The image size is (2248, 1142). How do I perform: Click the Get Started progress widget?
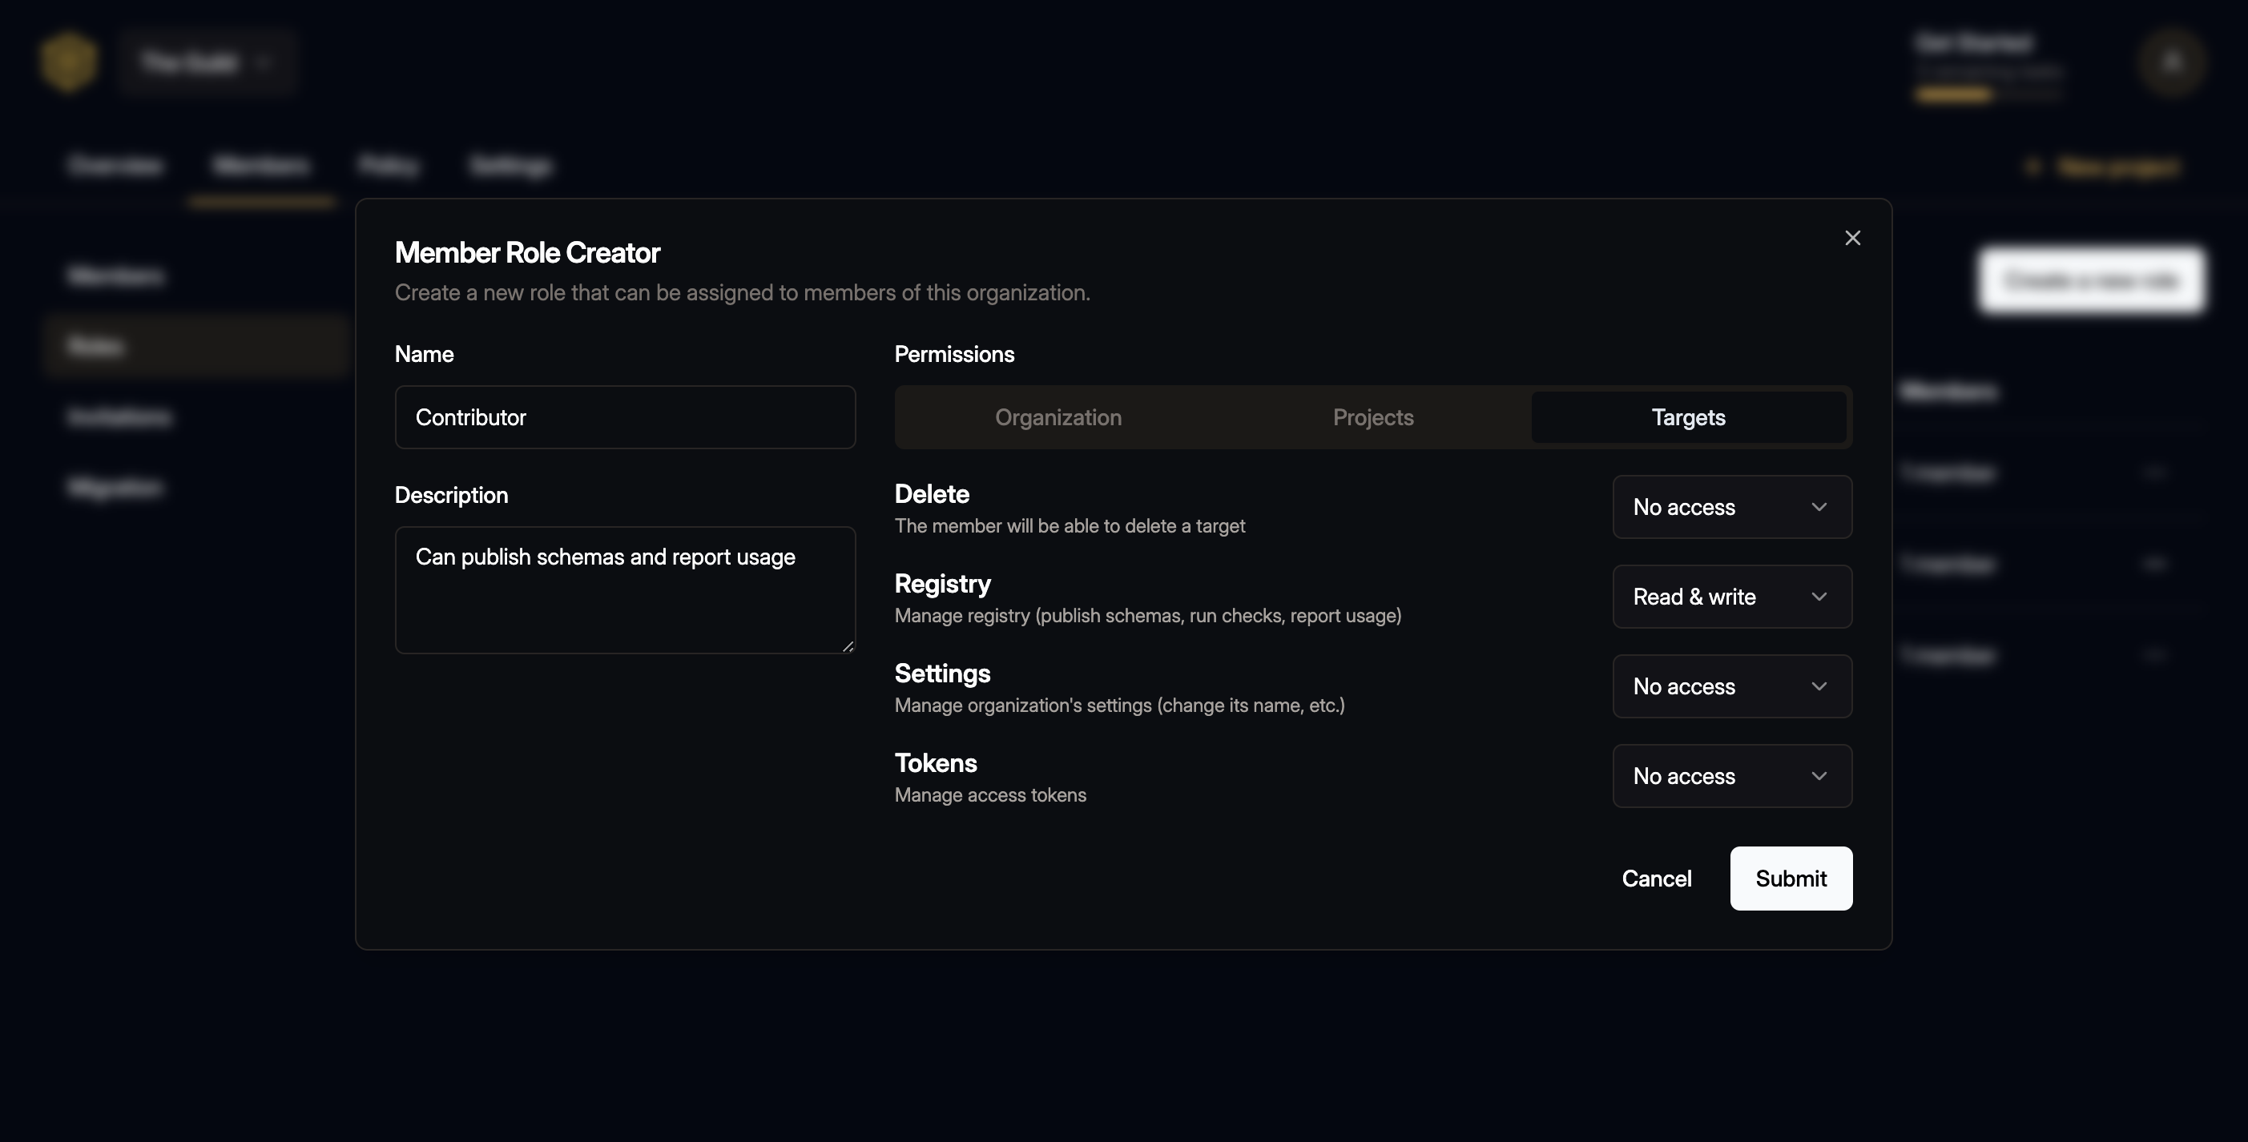[1990, 66]
